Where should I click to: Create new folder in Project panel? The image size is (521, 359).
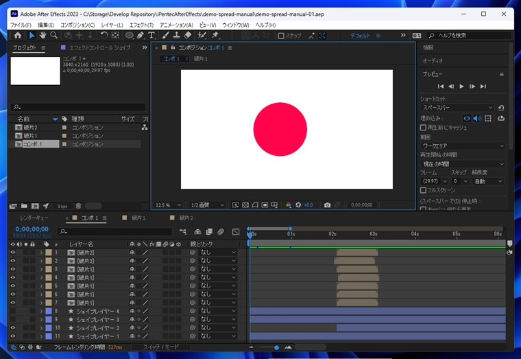pos(24,206)
